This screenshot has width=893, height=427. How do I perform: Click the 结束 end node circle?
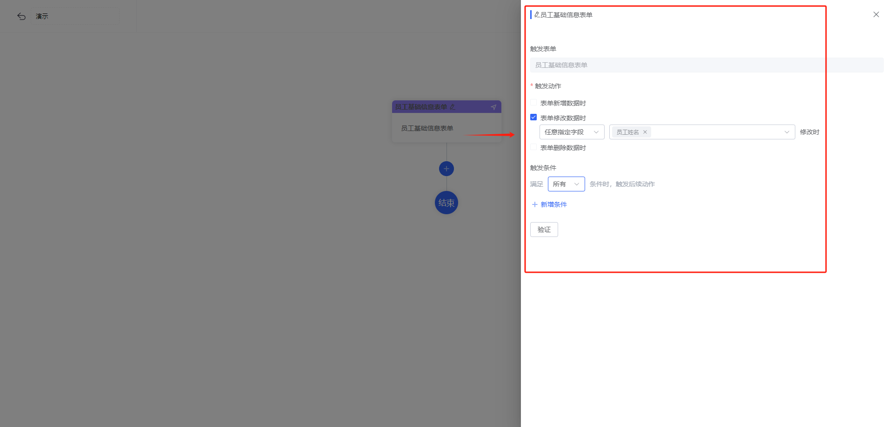pyautogui.click(x=446, y=203)
